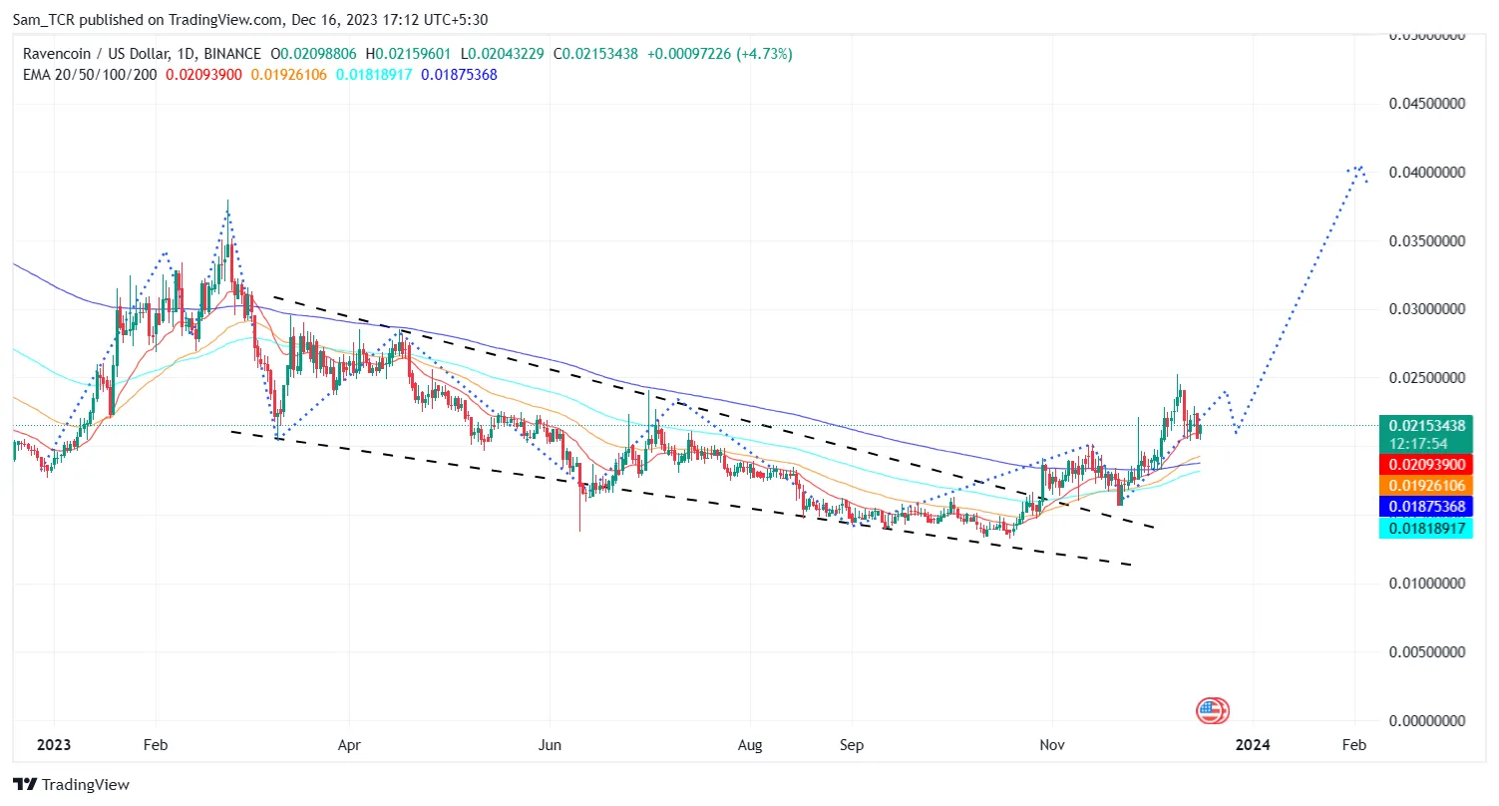The width and height of the screenshot is (1499, 806).
Task: Click the EMA 200 value 0.01875368 in legend
Action: [x=459, y=74]
